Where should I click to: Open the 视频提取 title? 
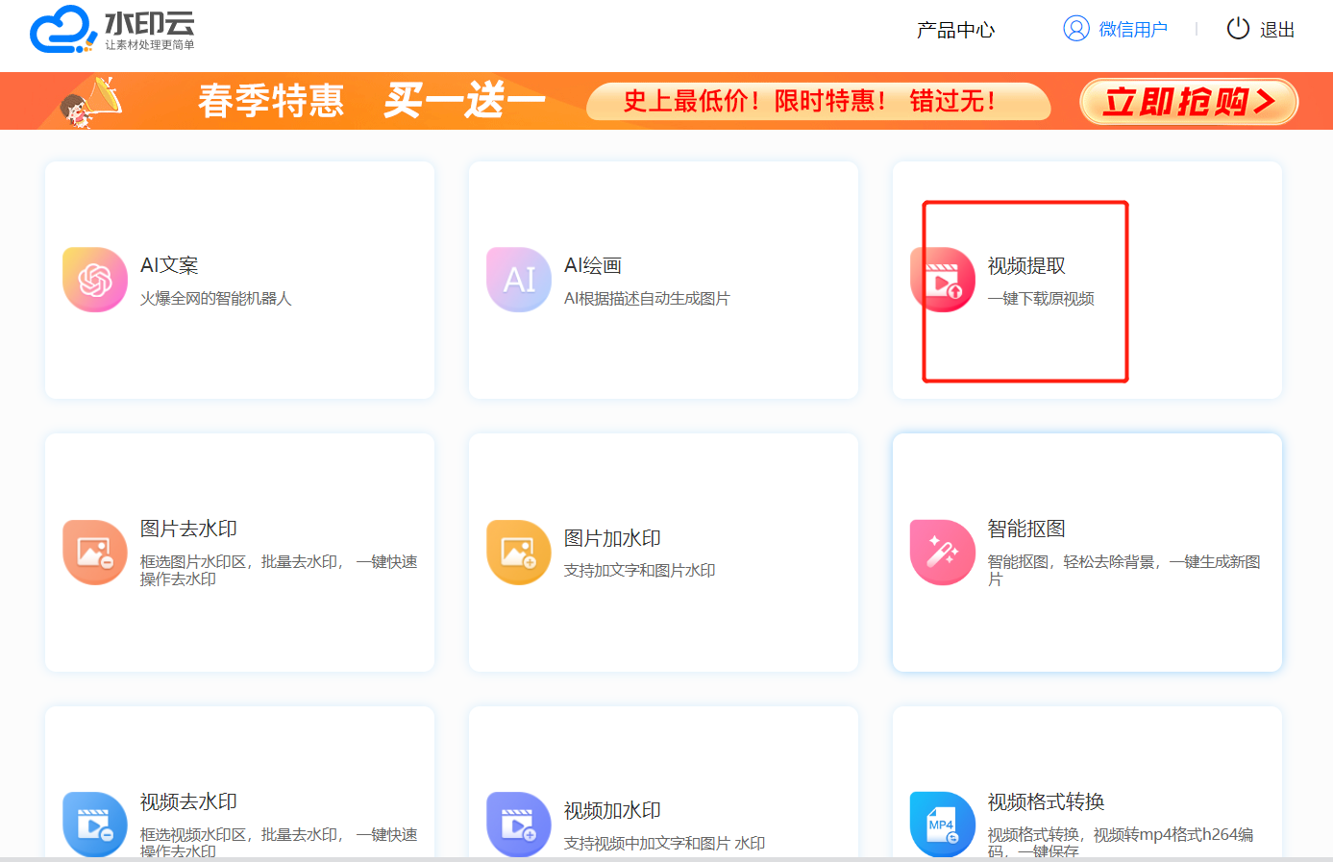[1026, 266]
